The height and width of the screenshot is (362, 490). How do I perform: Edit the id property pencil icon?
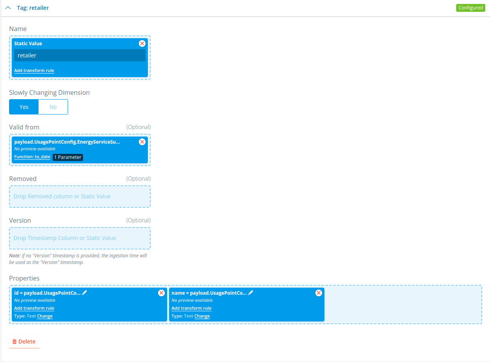pos(85,293)
